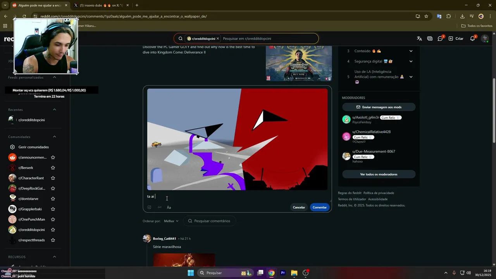Open Acessibilidade footer link
This screenshot has width=496, height=279.
[x=378, y=199]
